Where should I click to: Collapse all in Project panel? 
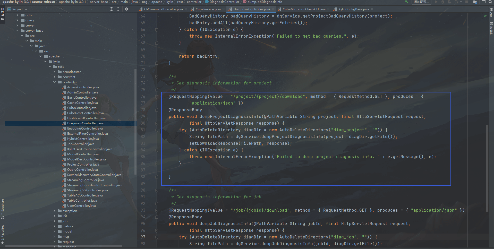[118, 9]
